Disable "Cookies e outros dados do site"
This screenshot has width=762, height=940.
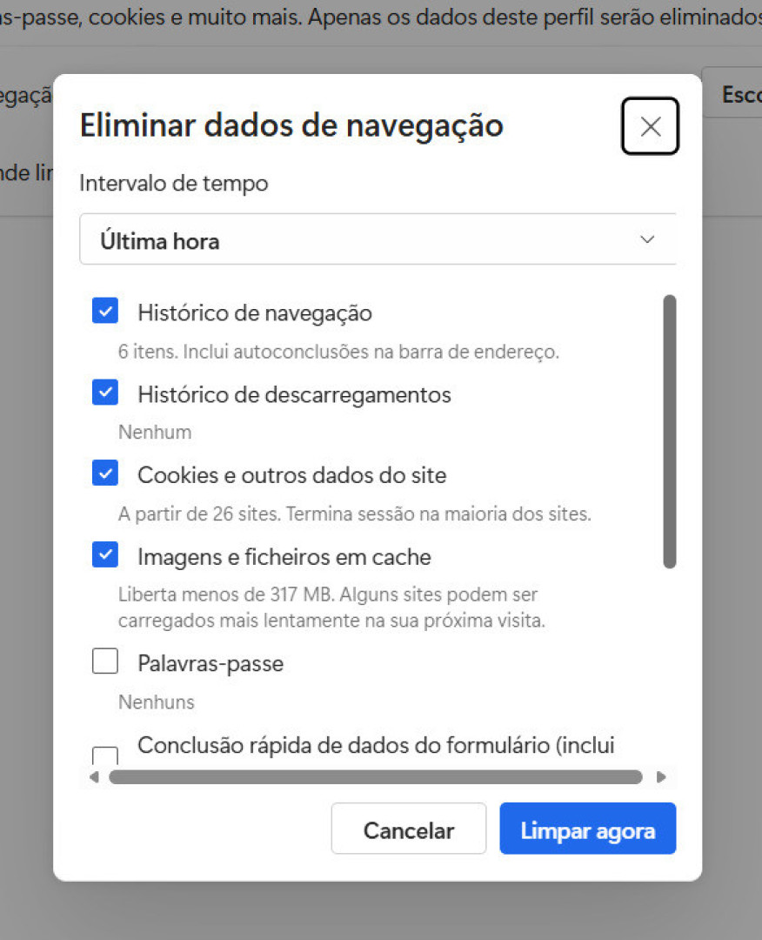[x=104, y=473]
